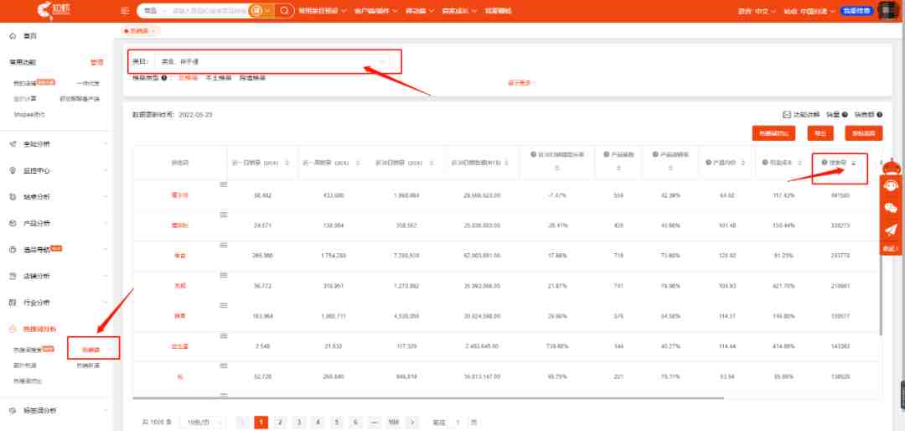Select the 热搜词 submenu item in sidebar
Screen dimensions: 905x431
[90, 350]
